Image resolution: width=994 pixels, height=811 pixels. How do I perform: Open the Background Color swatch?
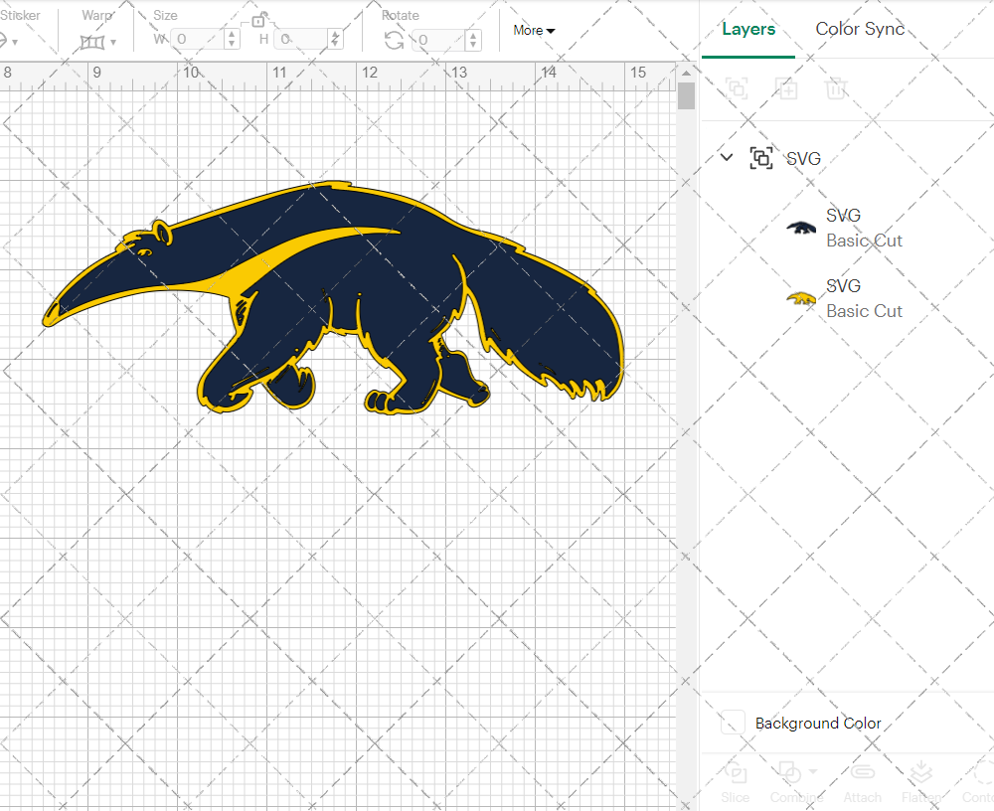tap(733, 724)
